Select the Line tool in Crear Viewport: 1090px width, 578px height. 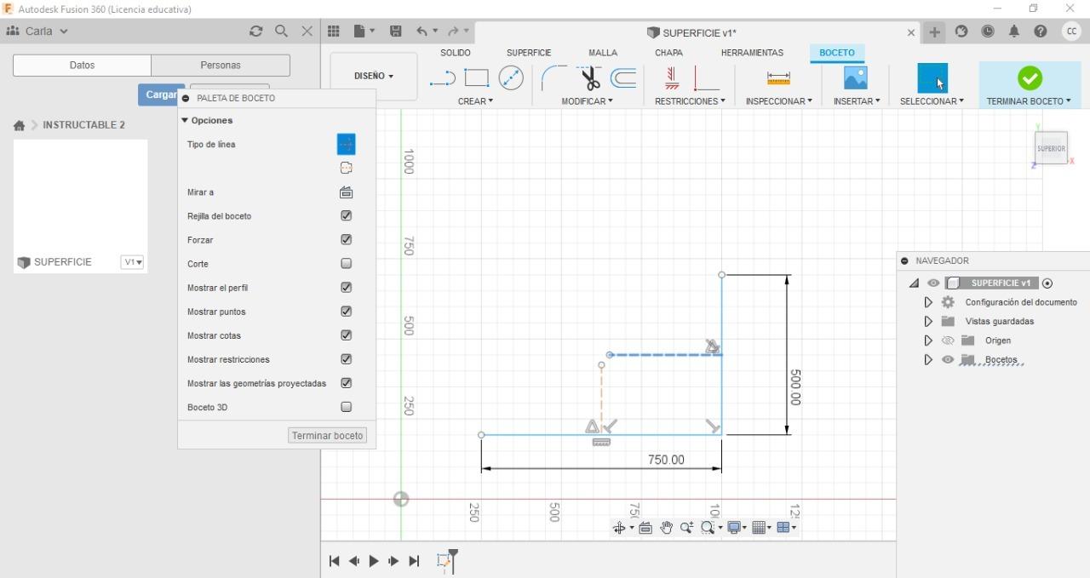[443, 78]
